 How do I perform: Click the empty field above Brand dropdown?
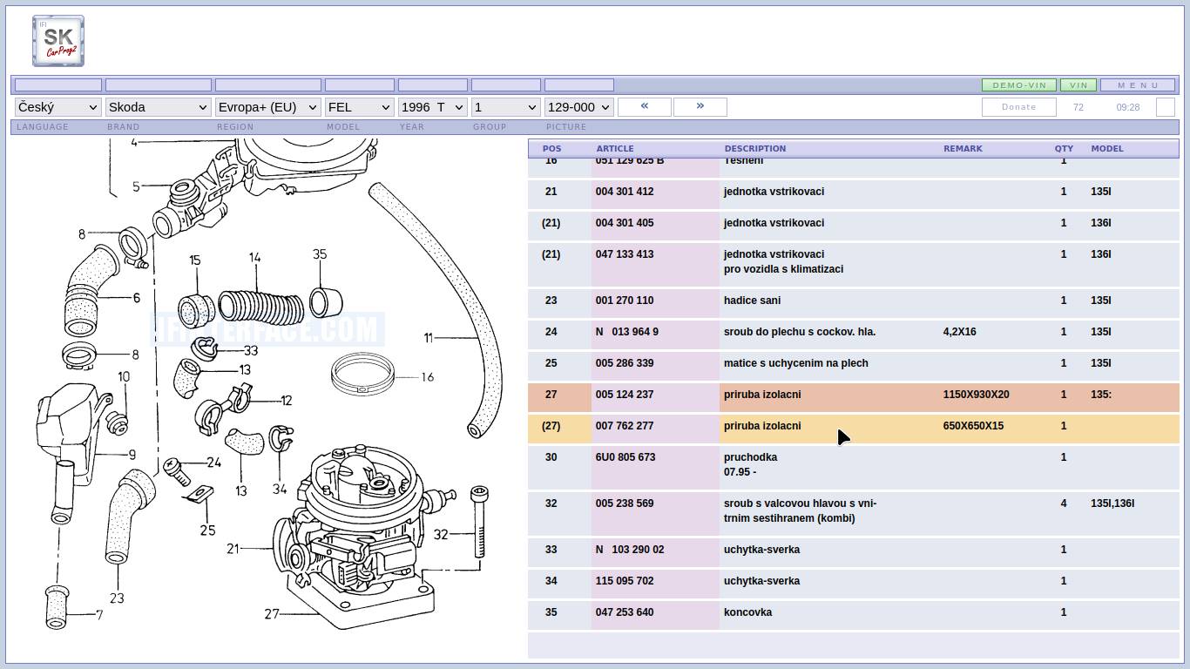click(x=159, y=85)
